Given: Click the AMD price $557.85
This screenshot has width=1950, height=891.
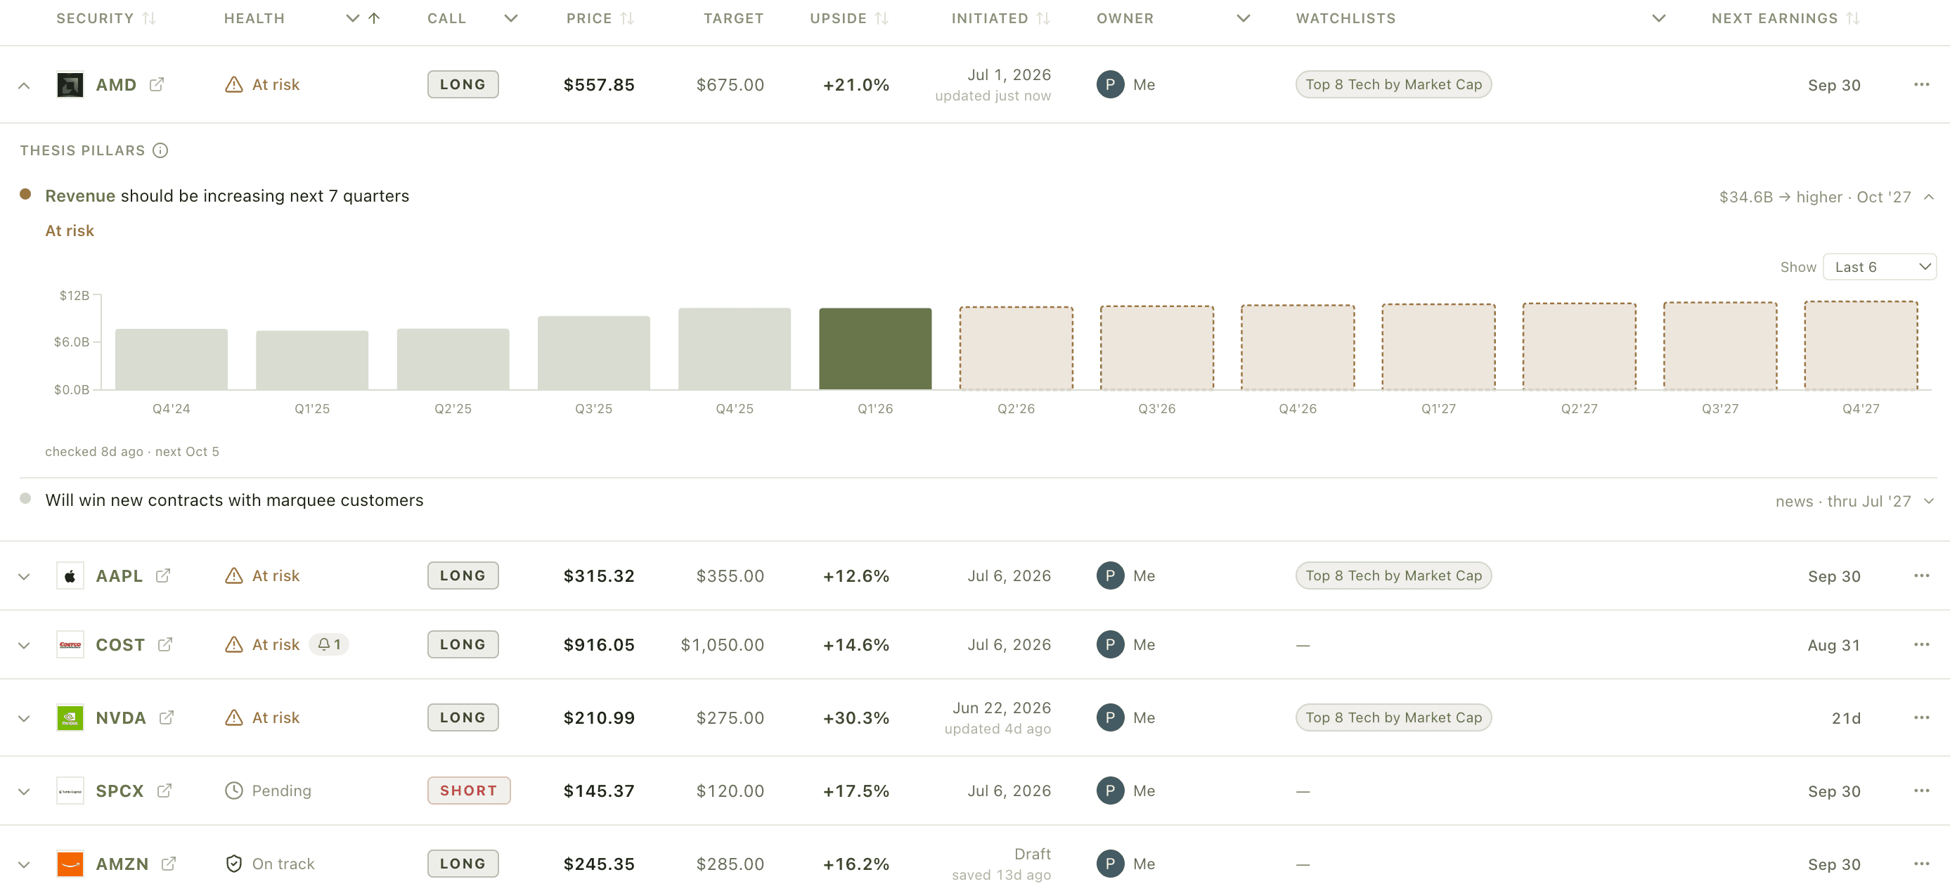Looking at the screenshot, I should pos(599,85).
